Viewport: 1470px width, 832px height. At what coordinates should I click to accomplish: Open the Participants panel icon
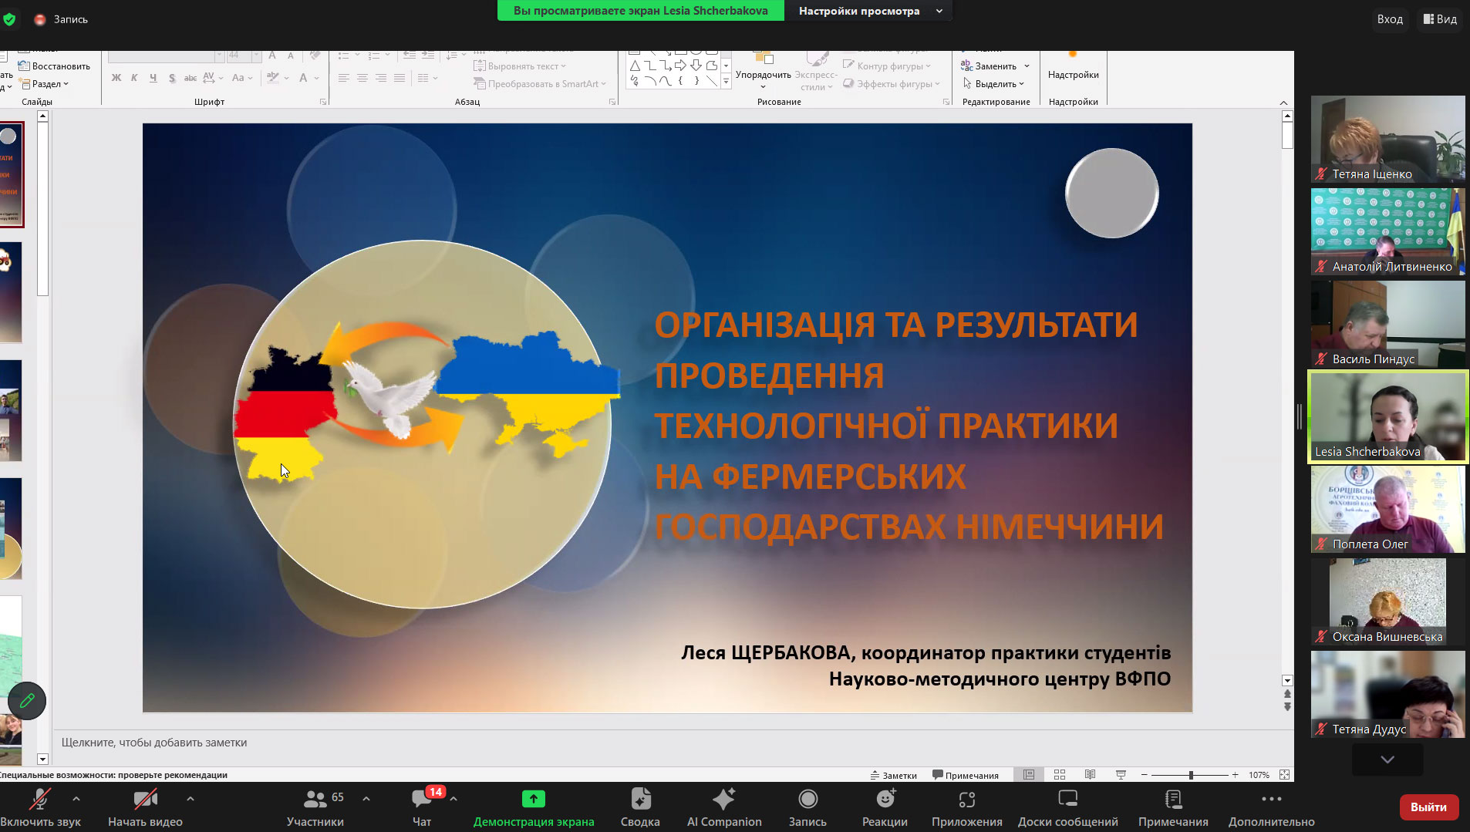(x=315, y=799)
